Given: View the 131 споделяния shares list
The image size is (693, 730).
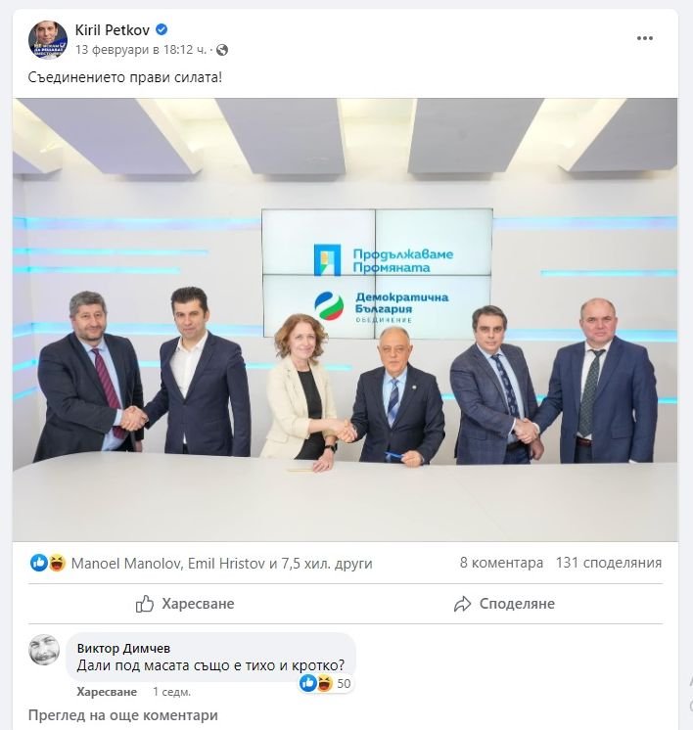Looking at the screenshot, I should pos(609,563).
